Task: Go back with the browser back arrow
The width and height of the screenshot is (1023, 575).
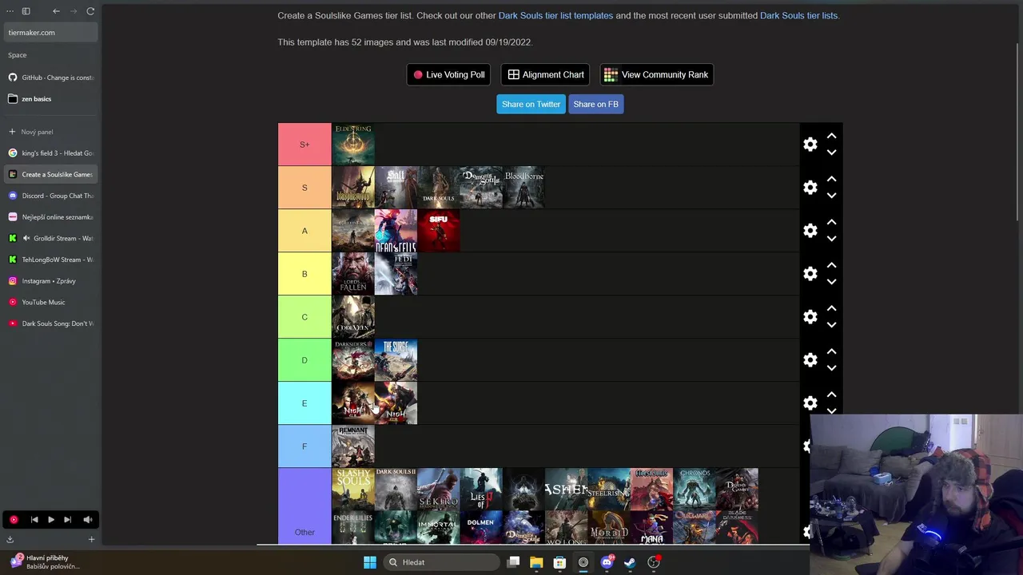Action: tap(56, 11)
